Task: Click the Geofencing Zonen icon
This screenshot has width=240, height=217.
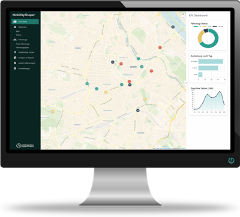Action: (15, 52)
